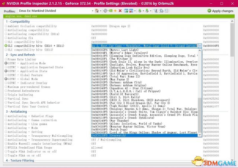Click the orange sun icon in toolbar
The width and height of the screenshot is (238, 168).
tap(115, 11)
